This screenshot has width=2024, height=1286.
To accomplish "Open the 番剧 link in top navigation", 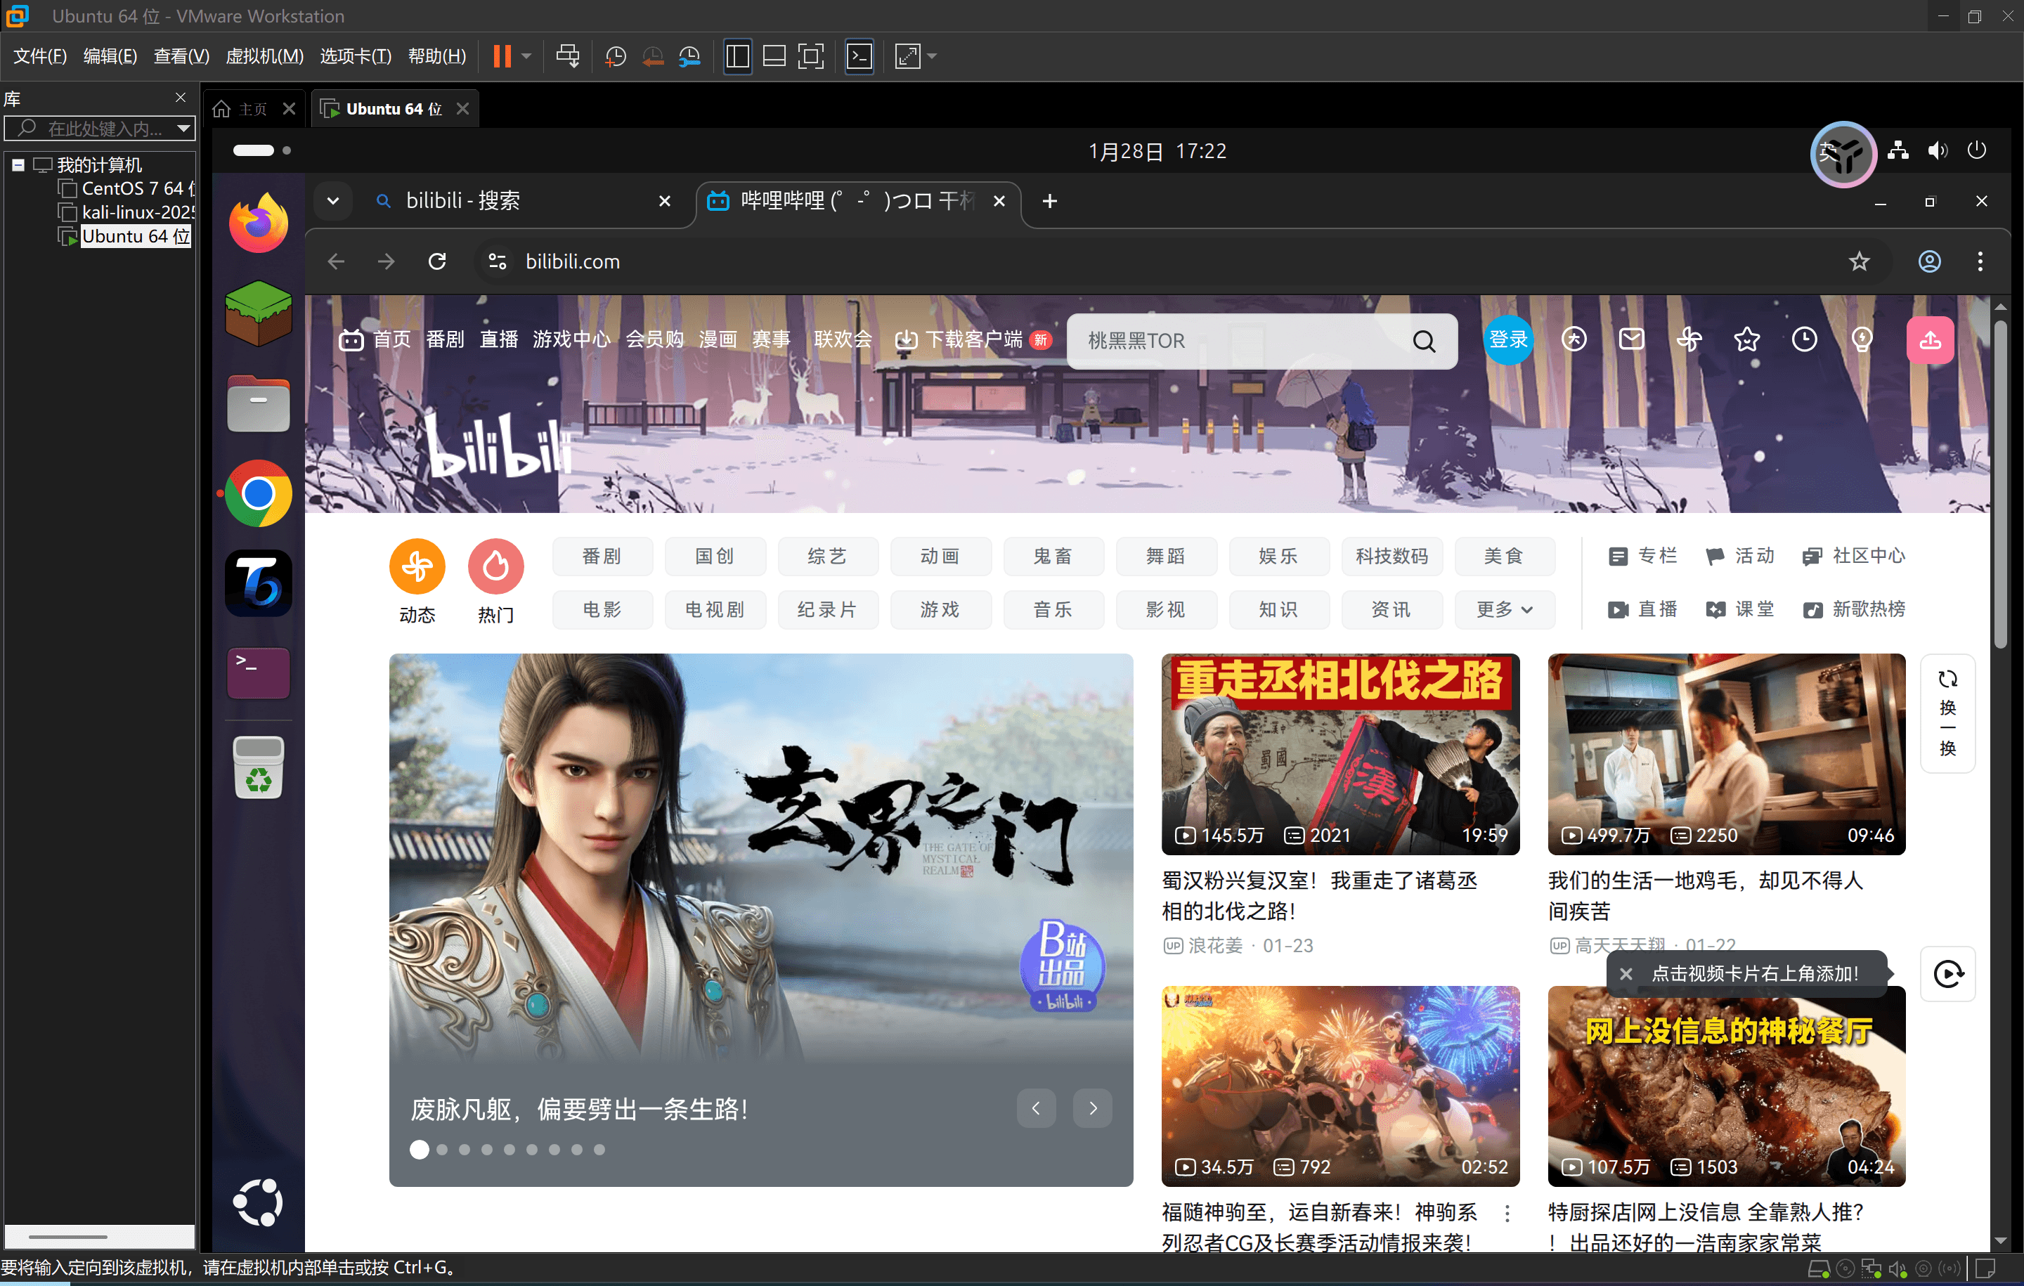I will coord(445,339).
